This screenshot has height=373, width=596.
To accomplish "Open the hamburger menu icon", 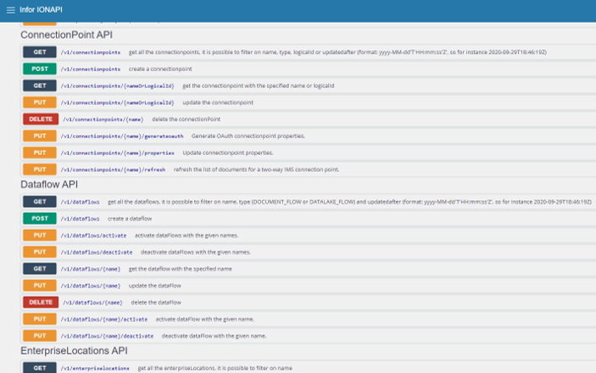I will click(11, 10).
